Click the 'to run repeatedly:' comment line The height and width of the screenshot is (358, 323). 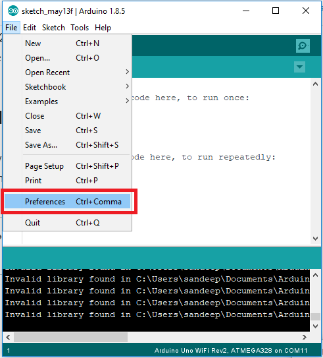[x=203, y=158]
